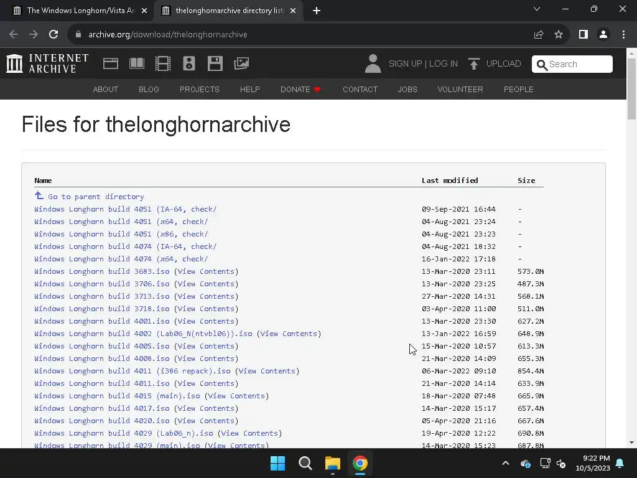Open the PROJECTS menu item
Image resolution: width=637 pixels, height=478 pixels.
(200, 90)
